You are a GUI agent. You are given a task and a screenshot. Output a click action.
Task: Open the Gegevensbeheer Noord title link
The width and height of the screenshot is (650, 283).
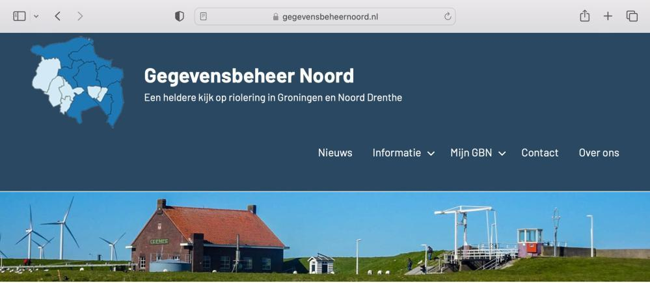(249, 76)
